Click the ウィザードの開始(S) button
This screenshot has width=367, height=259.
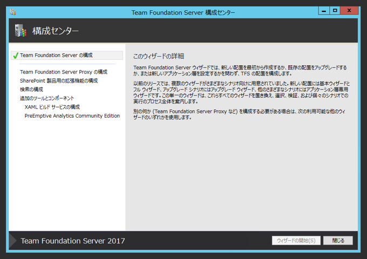296,241
